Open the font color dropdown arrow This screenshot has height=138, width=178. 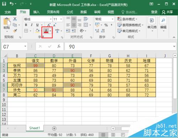pyautogui.click(x=51, y=31)
